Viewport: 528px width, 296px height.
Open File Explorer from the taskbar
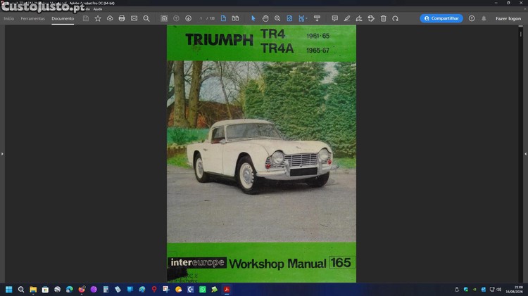[33, 289]
